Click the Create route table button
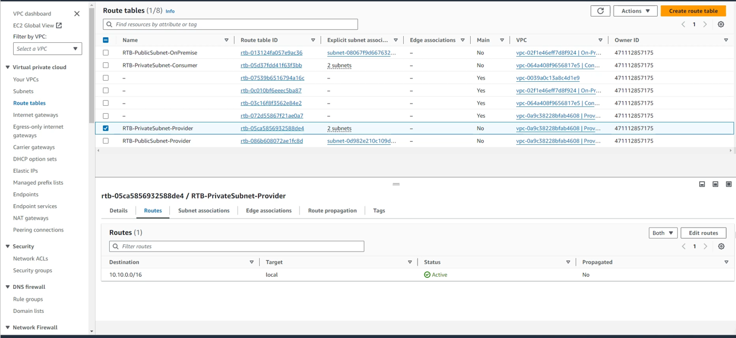The image size is (736, 338). pyautogui.click(x=693, y=11)
